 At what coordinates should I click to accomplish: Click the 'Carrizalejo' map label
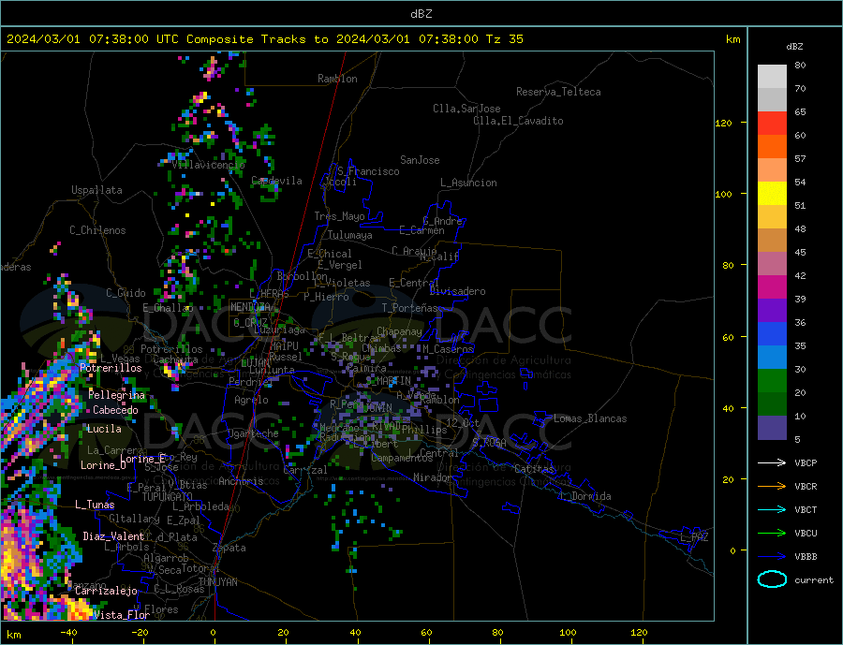tap(106, 592)
